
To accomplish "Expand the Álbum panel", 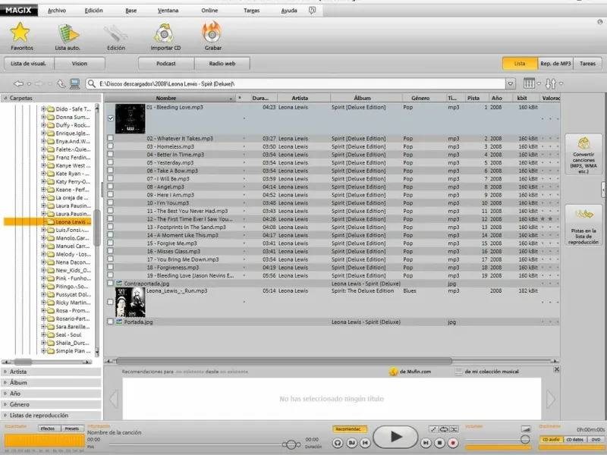I will [x=51, y=382].
